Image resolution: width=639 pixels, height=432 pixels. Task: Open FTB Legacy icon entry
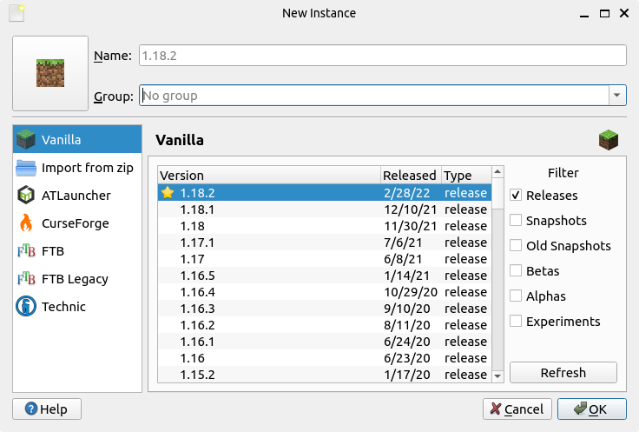click(27, 279)
